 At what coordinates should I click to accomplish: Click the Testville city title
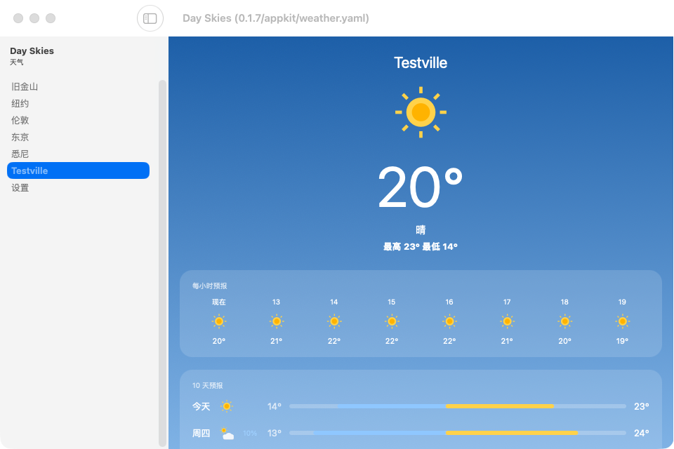tap(421, 62)
